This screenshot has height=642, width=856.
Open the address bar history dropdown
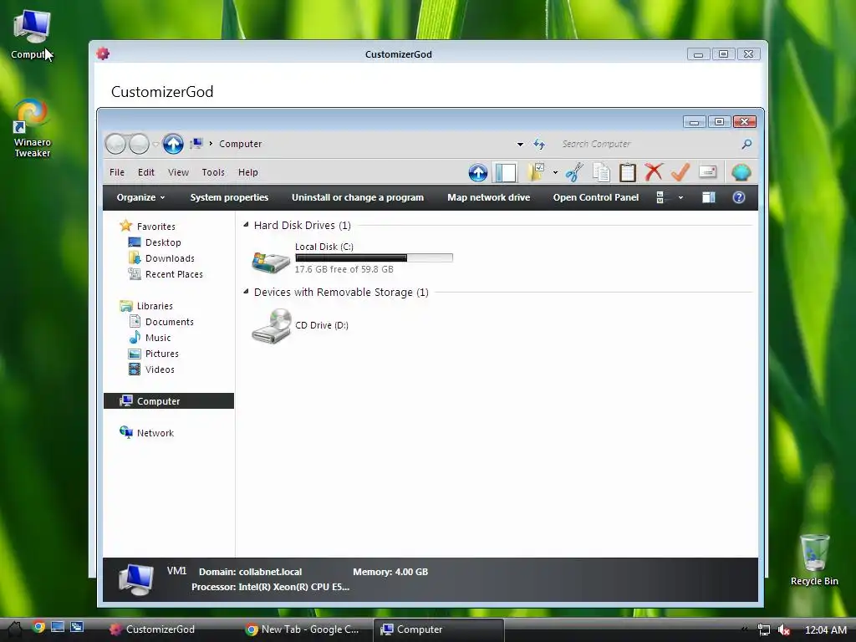(x=520, y=145)
